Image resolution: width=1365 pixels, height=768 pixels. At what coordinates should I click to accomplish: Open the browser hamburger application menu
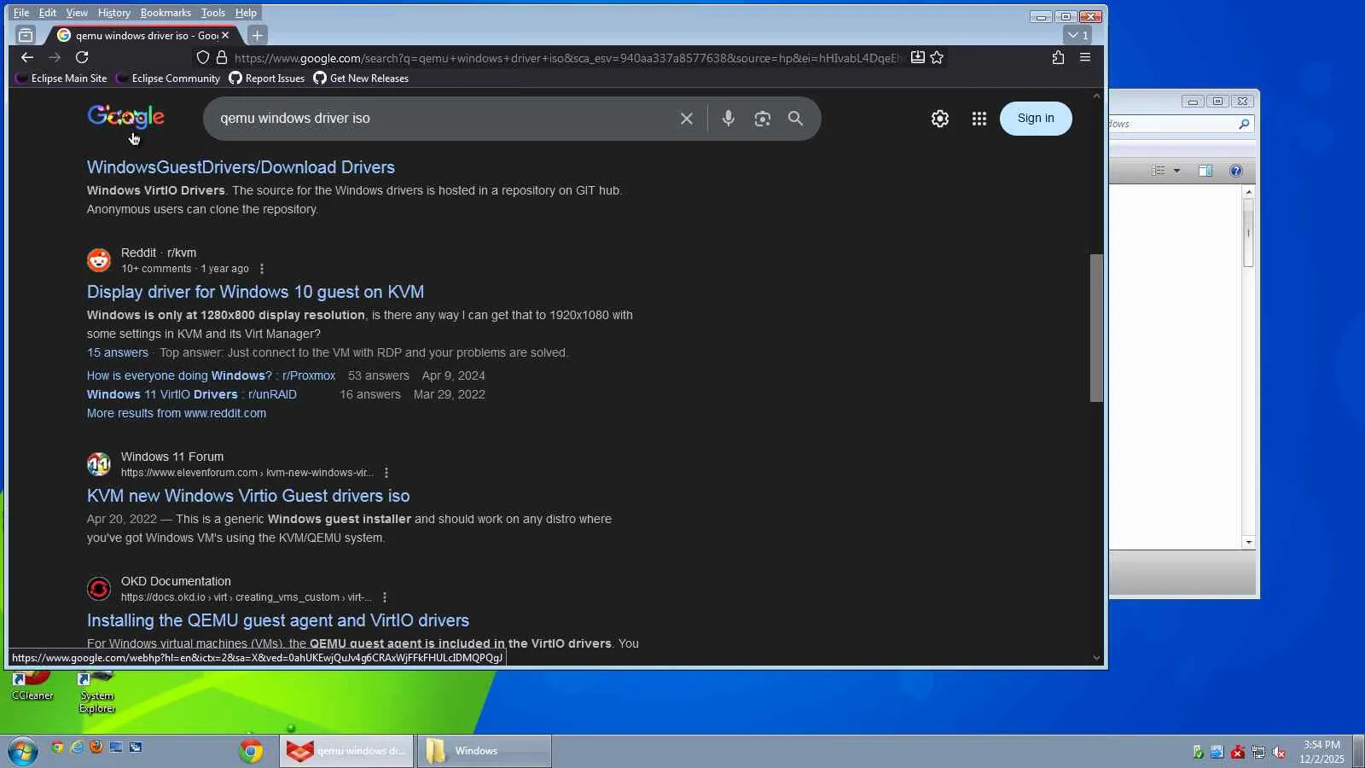(x=1085, y=57)
